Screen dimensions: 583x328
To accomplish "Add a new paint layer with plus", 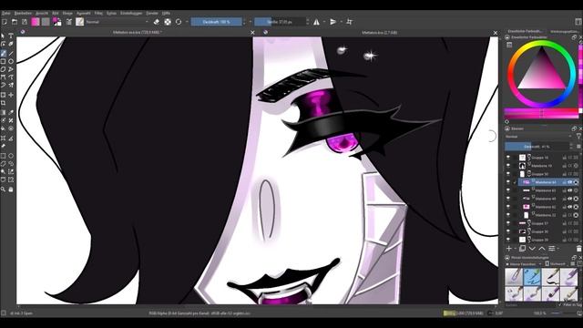I will (x=509, y=248).
